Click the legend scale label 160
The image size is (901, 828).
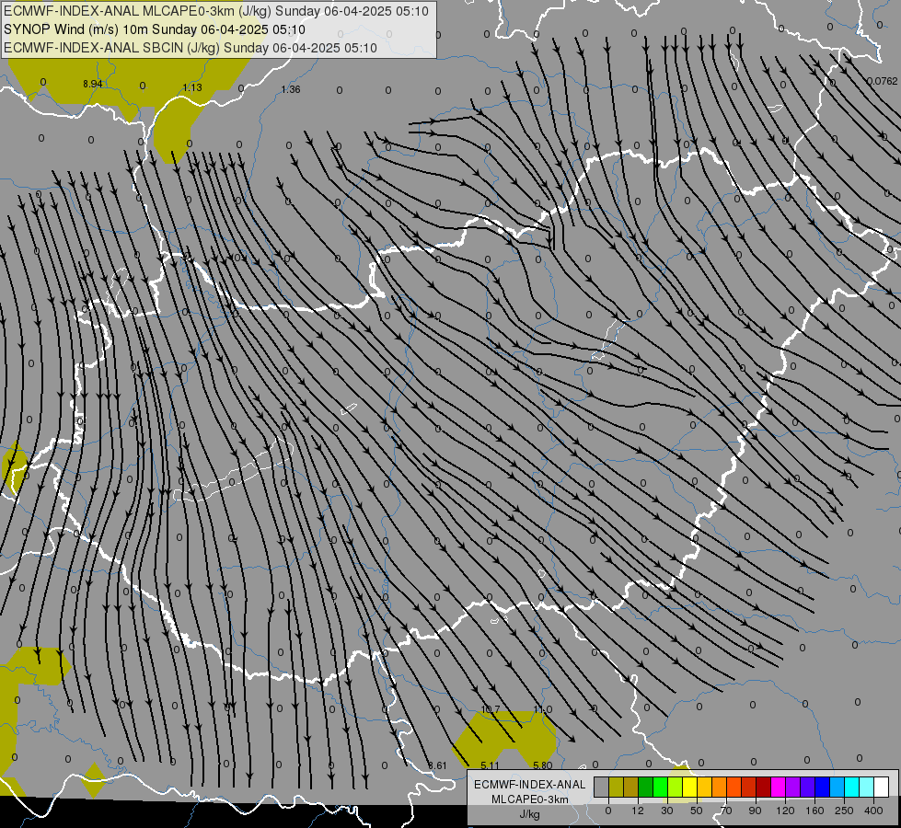pos(814,811)
